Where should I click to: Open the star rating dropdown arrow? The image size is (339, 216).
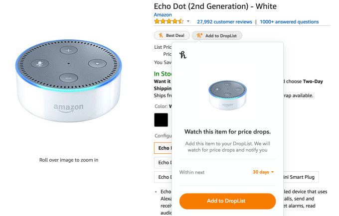(x=188, y=21)
